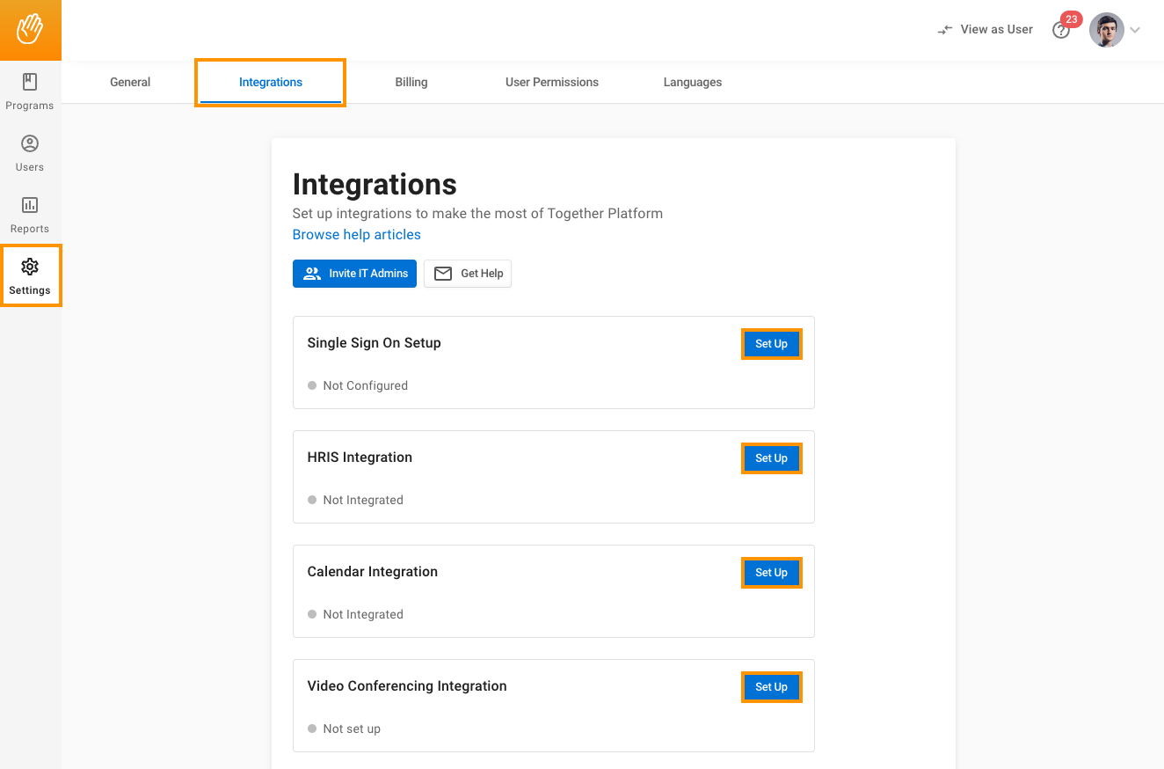Open the Languages tab
Screen dimensions: 1164x769
pyautogui.click(x=692, y=82)
